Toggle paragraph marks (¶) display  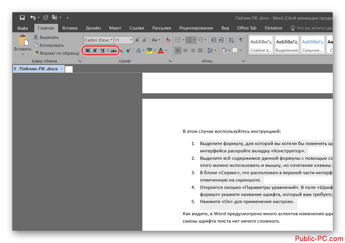coord(241,40)
